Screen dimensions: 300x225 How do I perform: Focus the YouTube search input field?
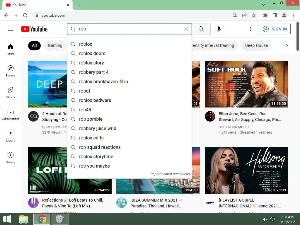click(x=130, y=29)
